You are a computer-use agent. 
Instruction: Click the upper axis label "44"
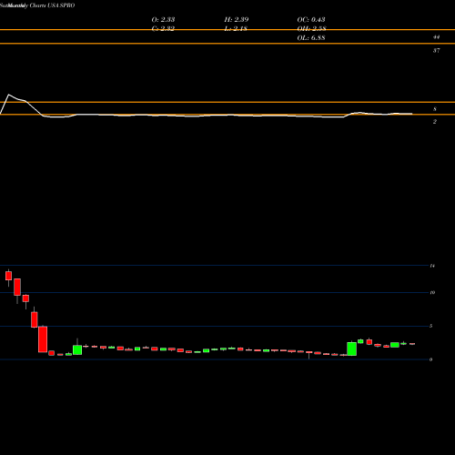(x=436, y=37)
